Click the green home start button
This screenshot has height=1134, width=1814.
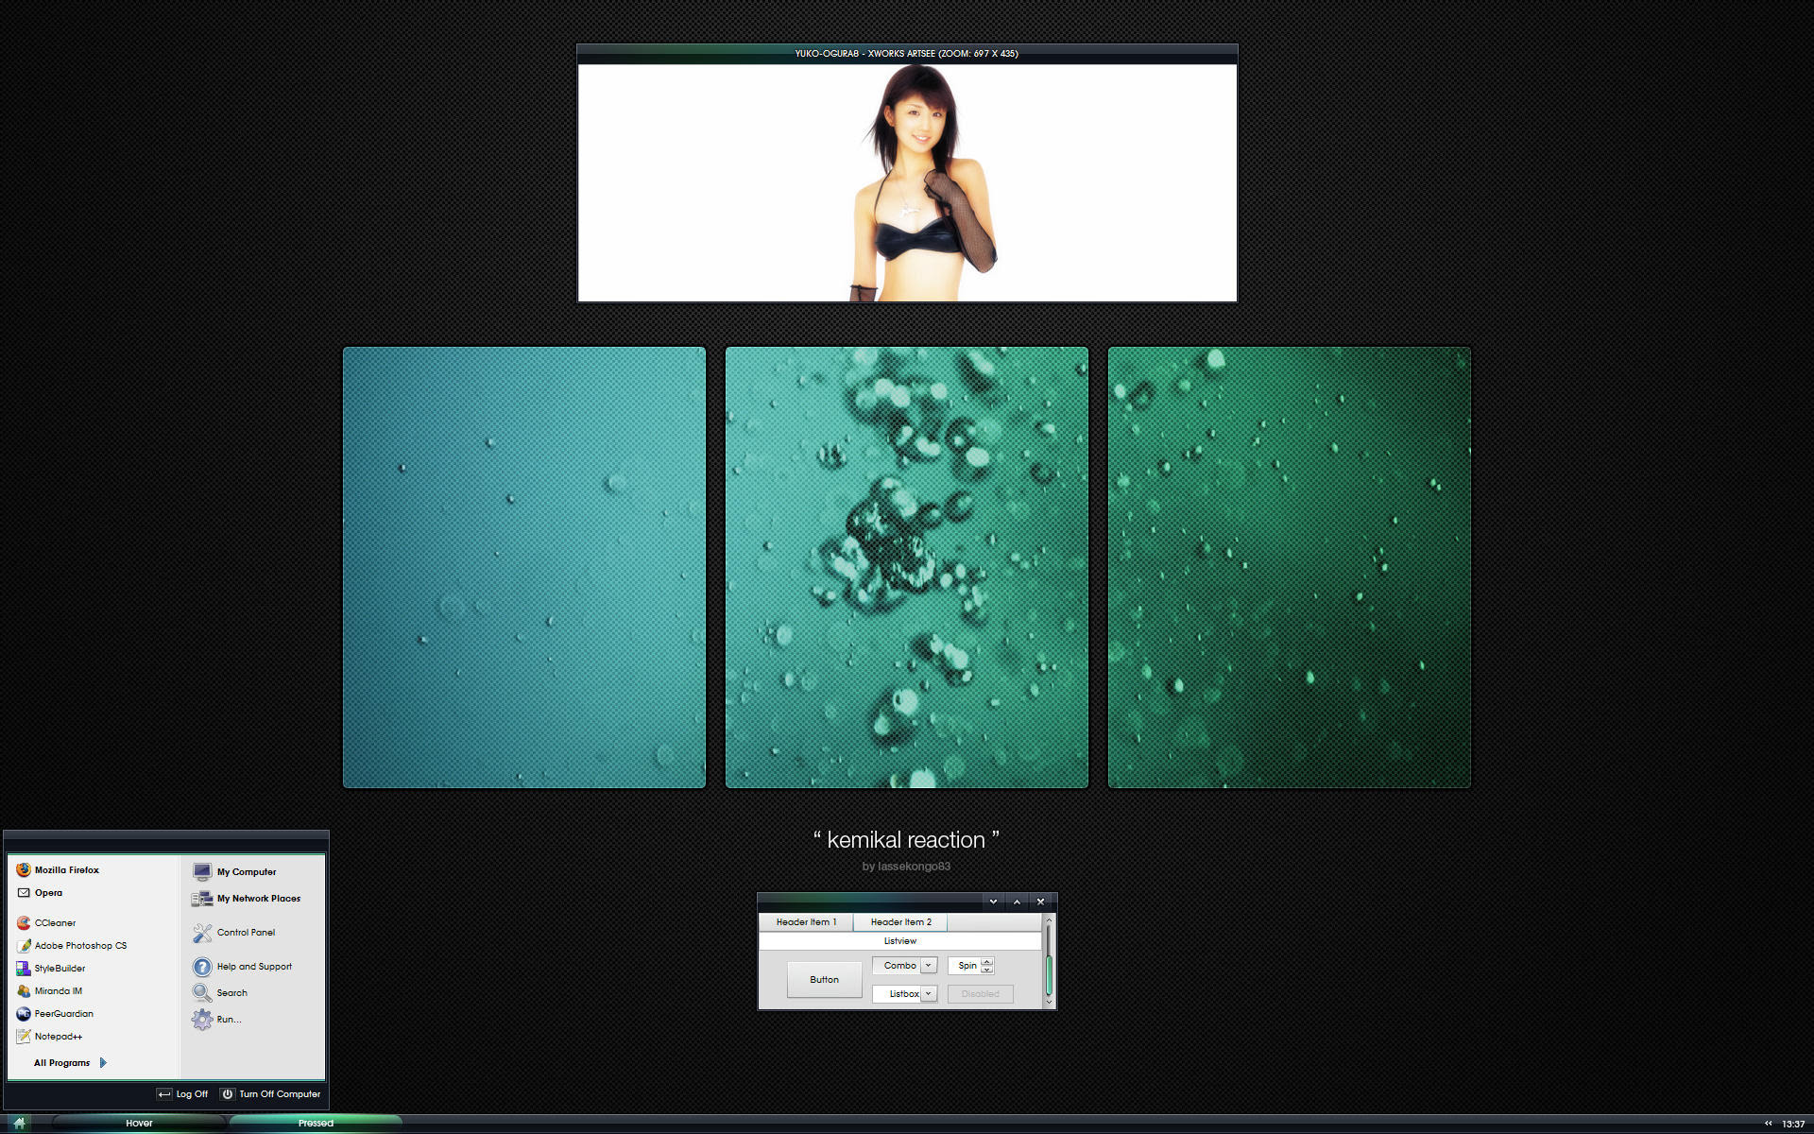[x=19, y=1123]
